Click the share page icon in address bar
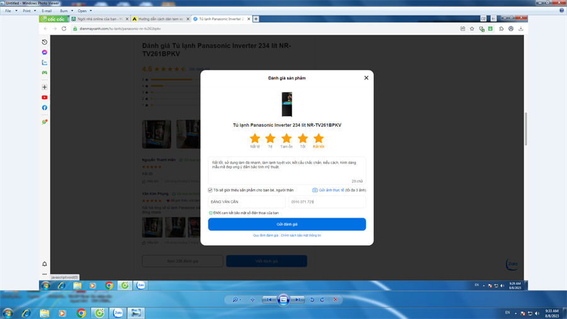 (462, 28)
